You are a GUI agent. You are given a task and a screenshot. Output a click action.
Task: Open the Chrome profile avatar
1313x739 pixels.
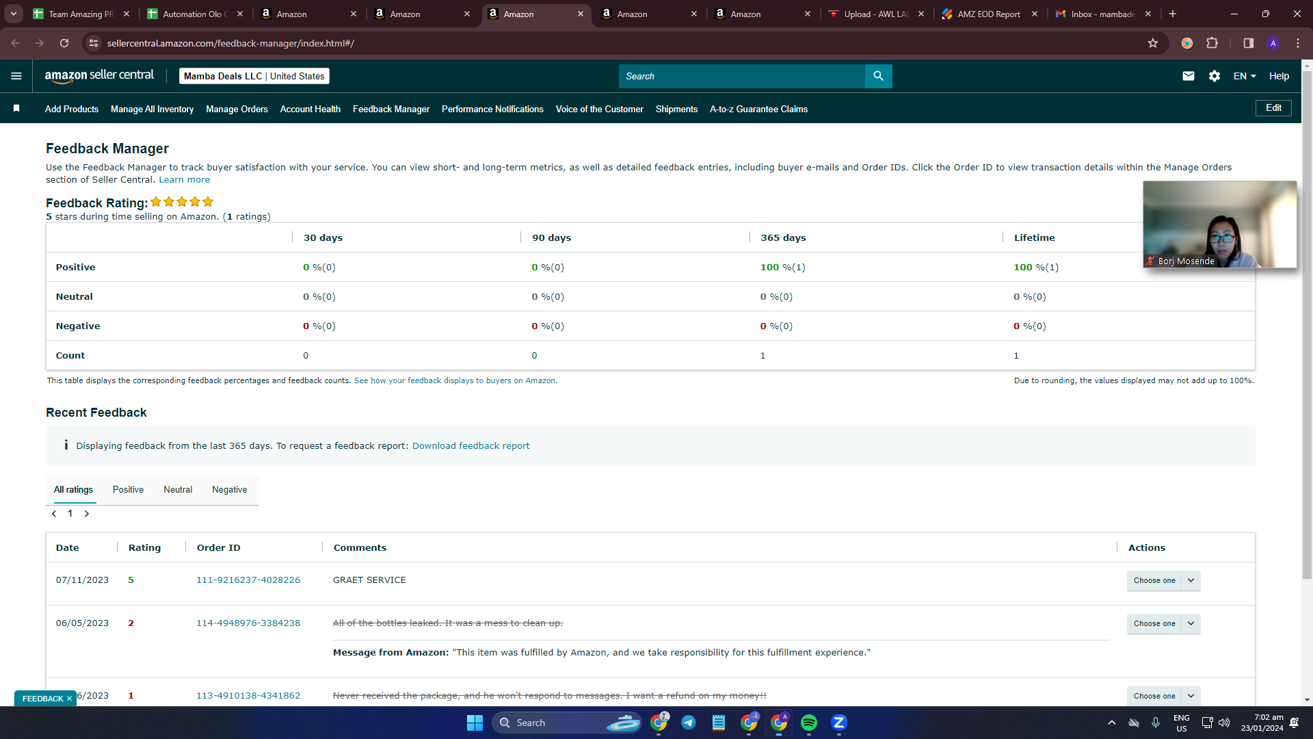click(x=1273, y=43)
